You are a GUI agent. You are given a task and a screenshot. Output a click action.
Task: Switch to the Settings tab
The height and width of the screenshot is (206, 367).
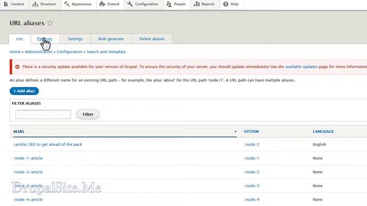click(75, 39)
